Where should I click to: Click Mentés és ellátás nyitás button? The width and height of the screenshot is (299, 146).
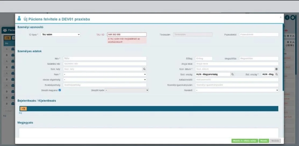[245, 141]
